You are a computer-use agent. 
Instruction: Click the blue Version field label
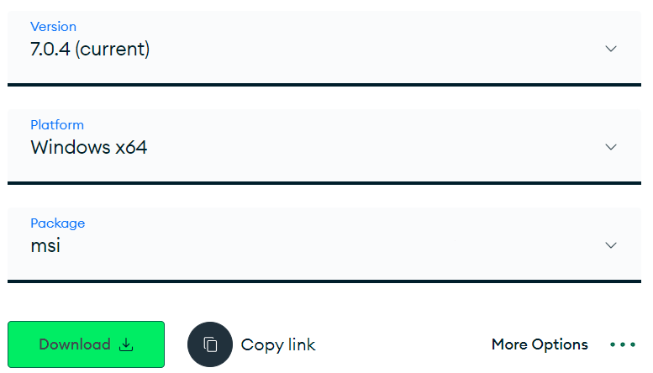(51, 27)
